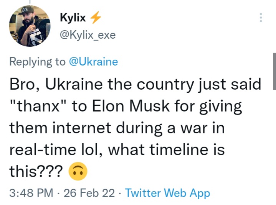276x205 pixels.
Task: Click the Twitter Web App source link
Action: 167,193
